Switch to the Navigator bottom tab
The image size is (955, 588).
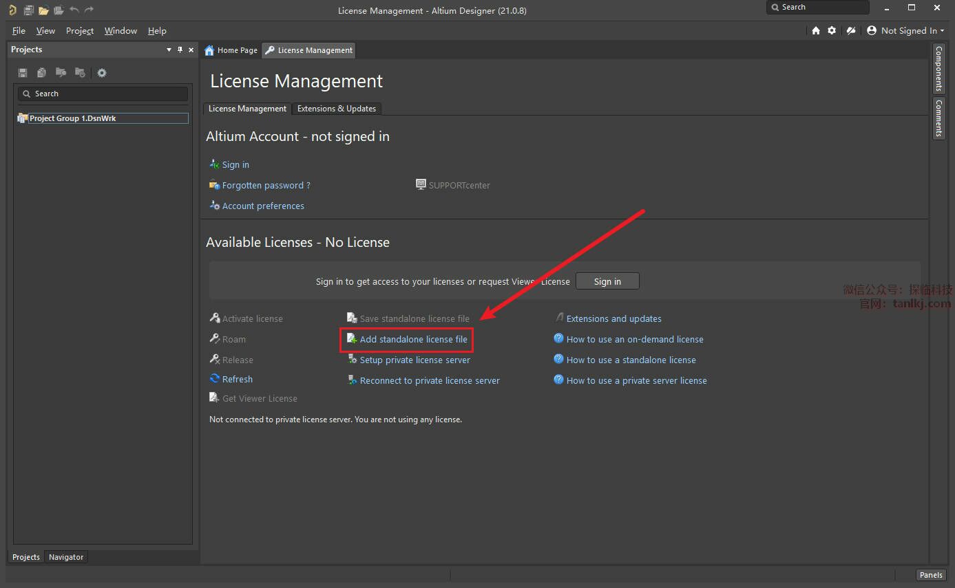point(66,557)
